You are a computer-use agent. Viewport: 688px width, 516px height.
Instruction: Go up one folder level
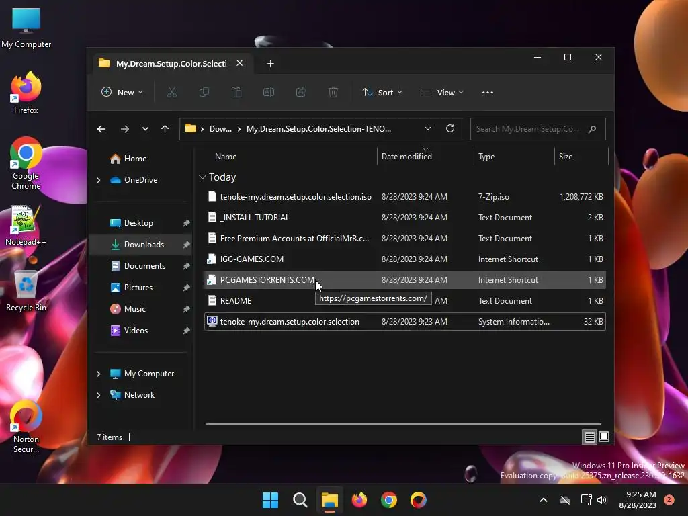[165, 129]
